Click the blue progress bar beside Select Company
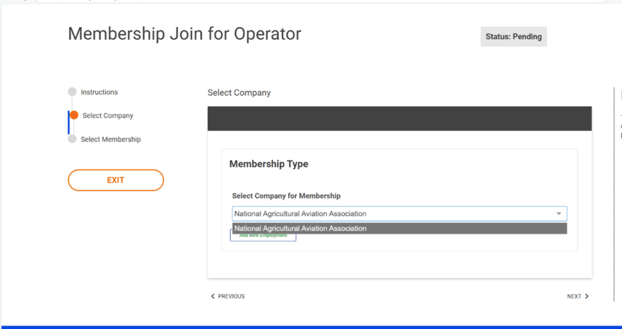 pyautogui.click(x=69, y=123)
